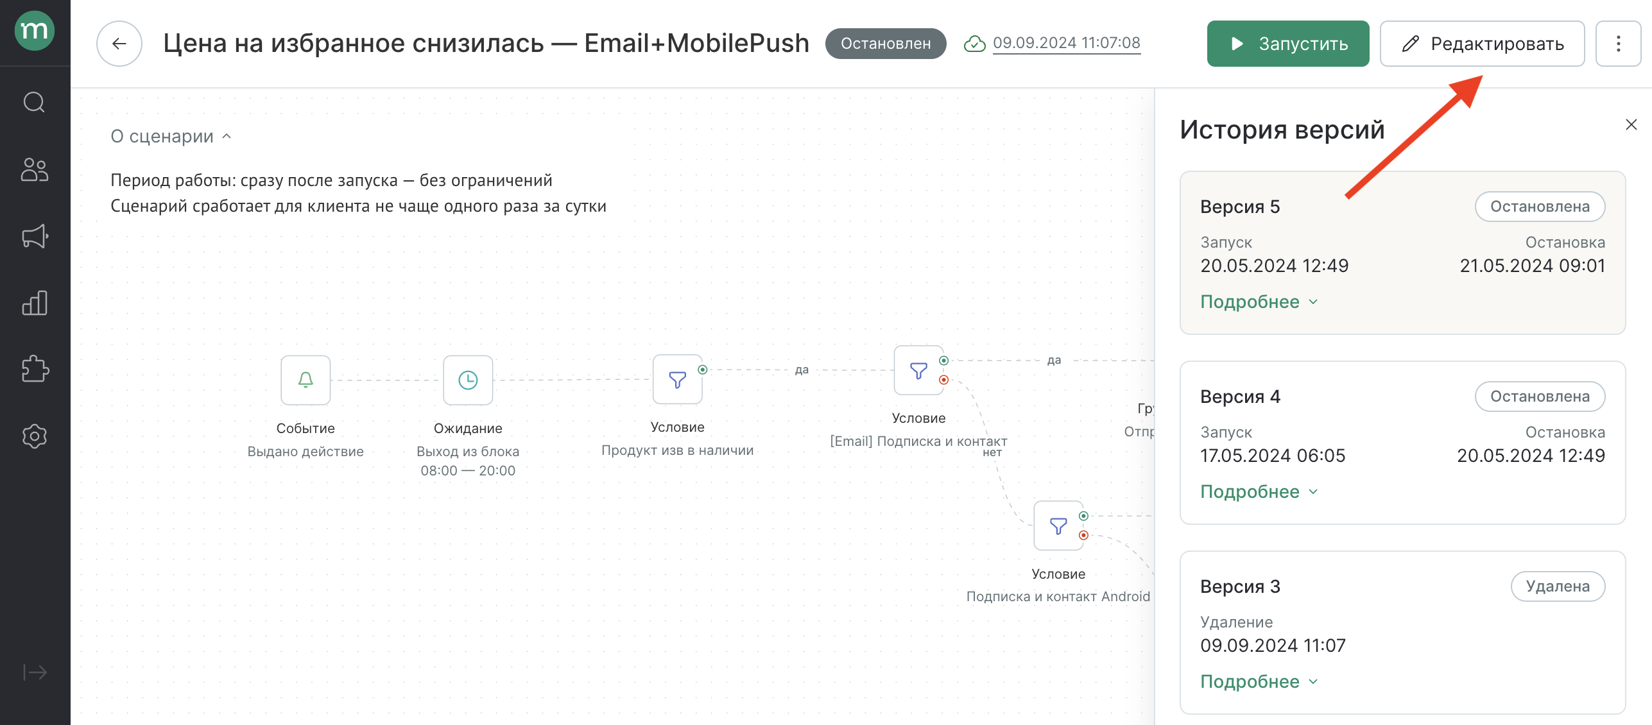Open the save timestamp 09.09.2024 11:07:08 link
Image resolution: width=1652 pixels, height=725 pixels.
coord(1067,43)
